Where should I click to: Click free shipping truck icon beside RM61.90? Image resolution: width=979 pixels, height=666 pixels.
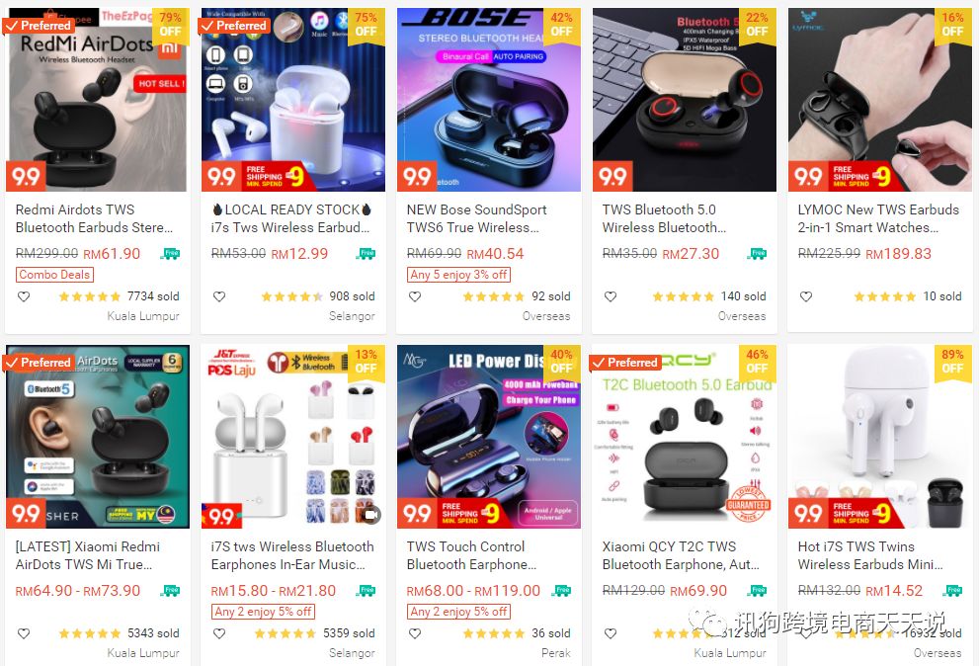(171, 254)
